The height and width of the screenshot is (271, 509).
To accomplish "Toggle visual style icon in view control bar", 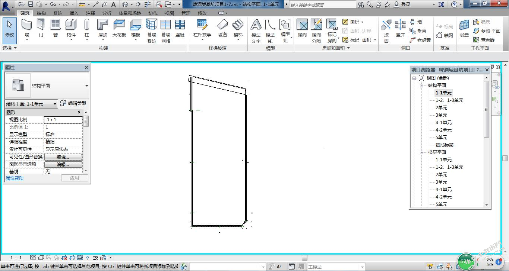I will pyautogui.click(x=41, y=257).
